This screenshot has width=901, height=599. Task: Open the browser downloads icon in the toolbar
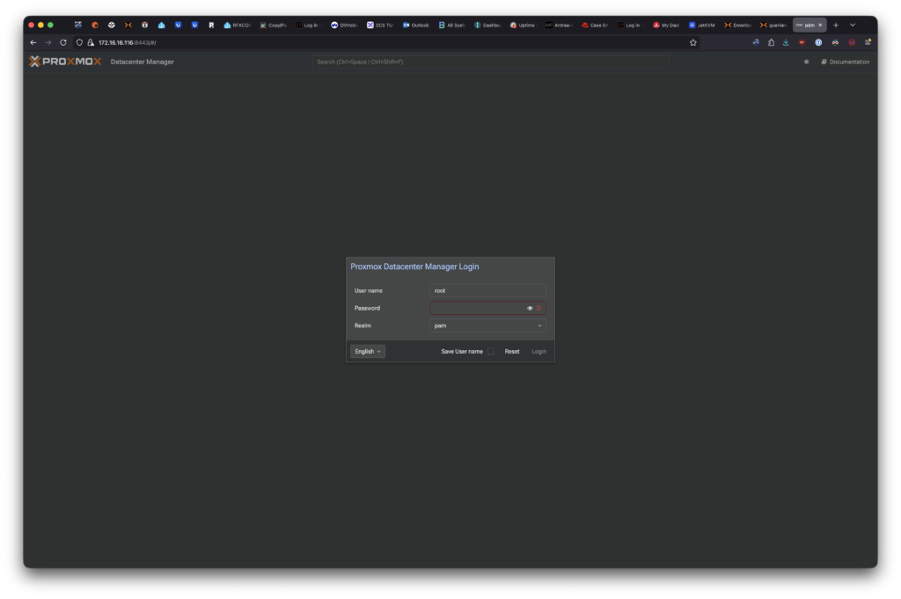pos(786,42)
